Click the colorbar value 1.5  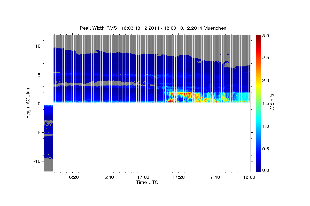pyautogui.click(x=266, y=103)
